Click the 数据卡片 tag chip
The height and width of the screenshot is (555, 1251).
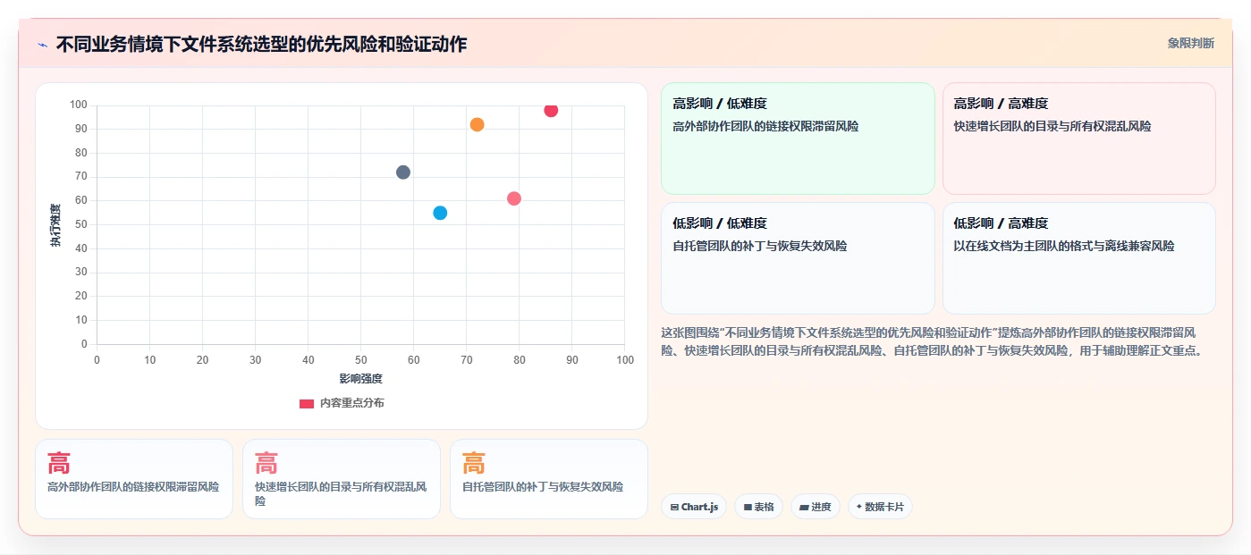pos(880,507)
